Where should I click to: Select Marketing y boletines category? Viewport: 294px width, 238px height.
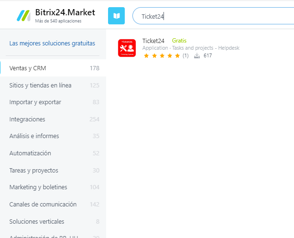coord(38,187)
